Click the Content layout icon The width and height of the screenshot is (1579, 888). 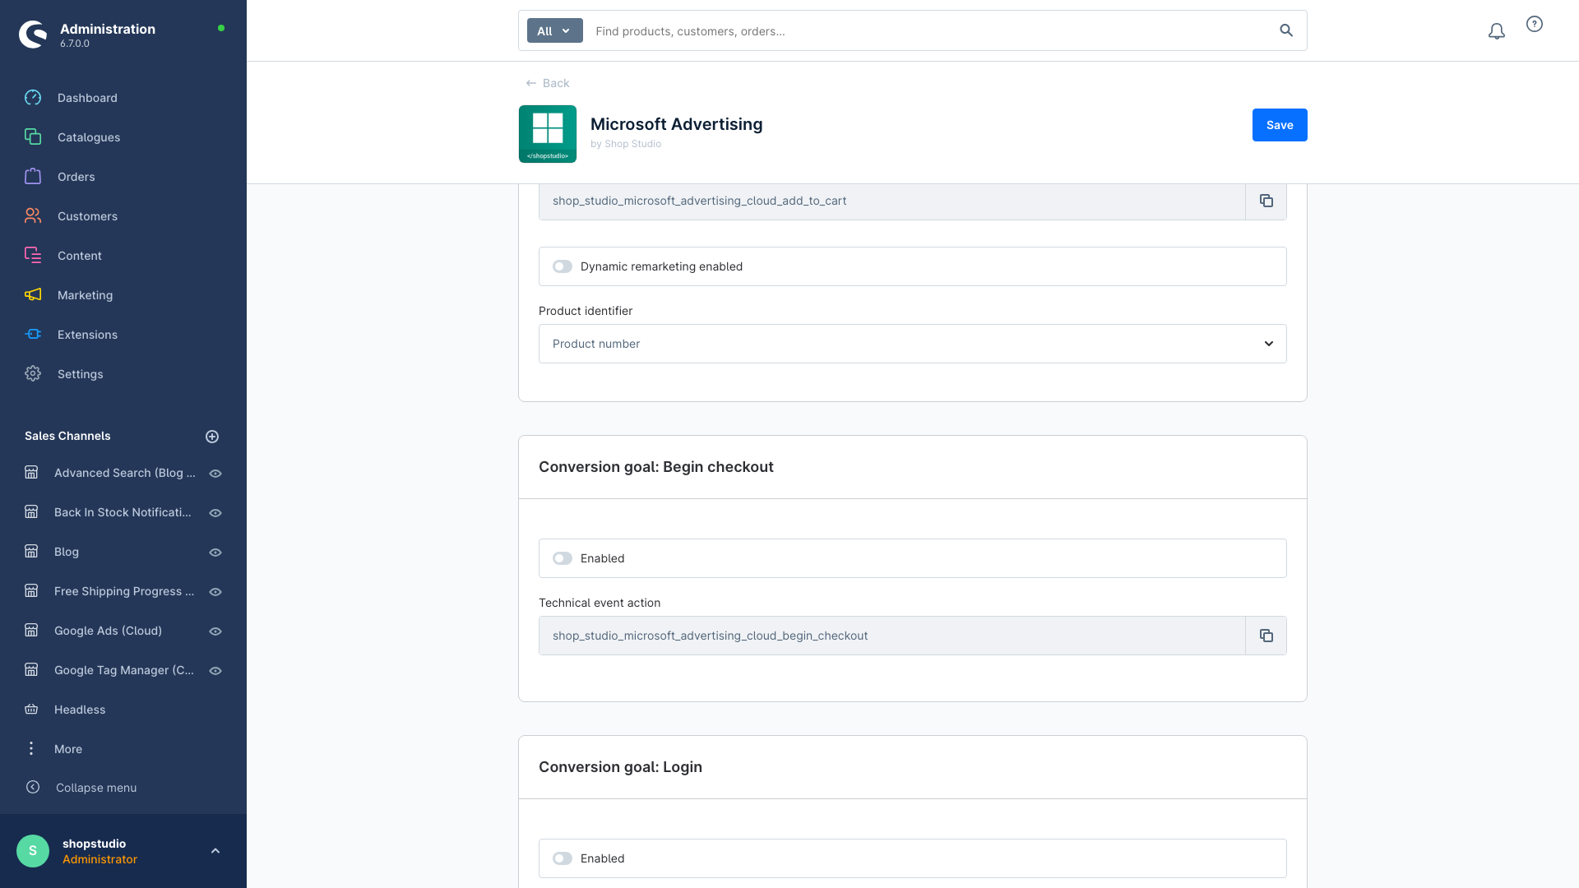pos(33,256)
